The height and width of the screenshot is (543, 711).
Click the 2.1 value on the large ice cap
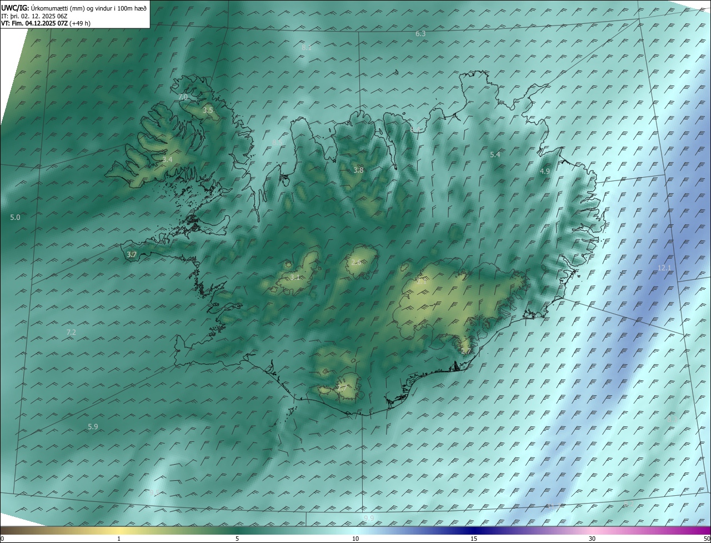(x=421, y=281)
